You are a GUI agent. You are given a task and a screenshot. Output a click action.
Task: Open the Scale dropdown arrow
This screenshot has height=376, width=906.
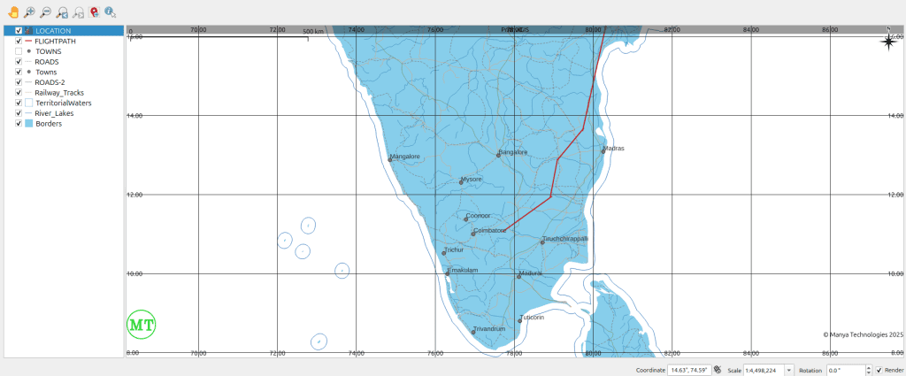pyautogui.click(x=789, y=370)
